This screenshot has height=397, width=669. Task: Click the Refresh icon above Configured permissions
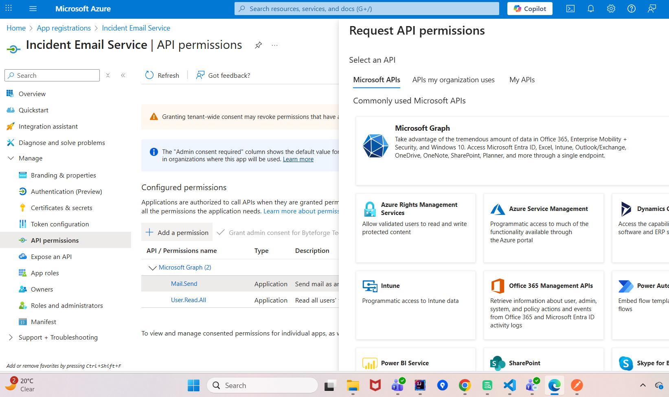(149, 75)
